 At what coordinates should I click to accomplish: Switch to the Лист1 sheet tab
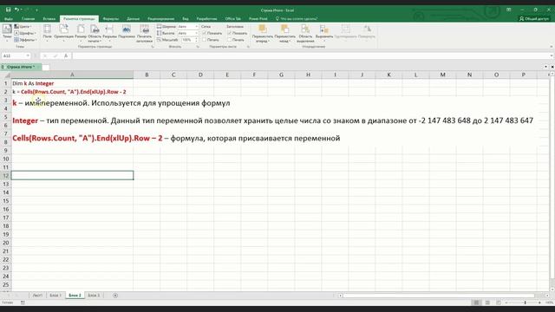pyautogui.click(x=37, y=296)
